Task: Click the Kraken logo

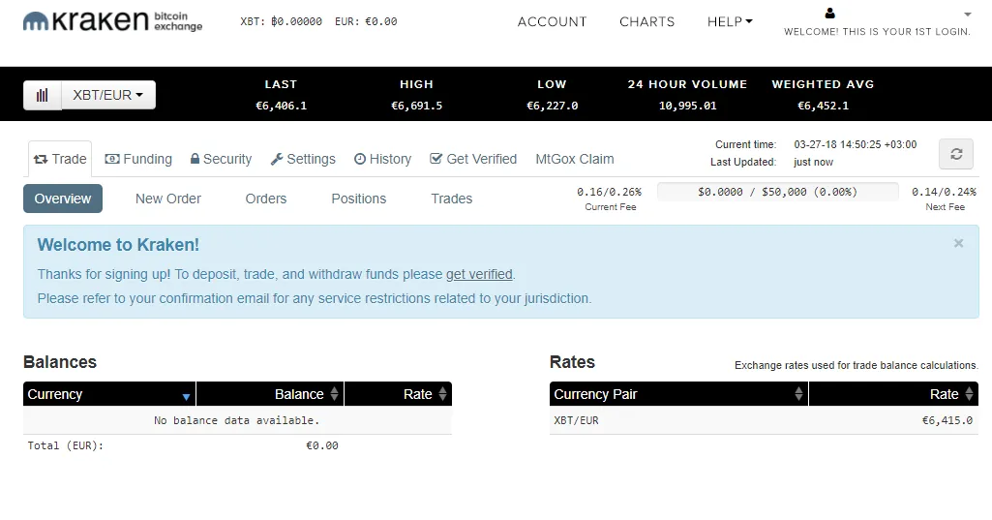Action: tap(112, 21)
